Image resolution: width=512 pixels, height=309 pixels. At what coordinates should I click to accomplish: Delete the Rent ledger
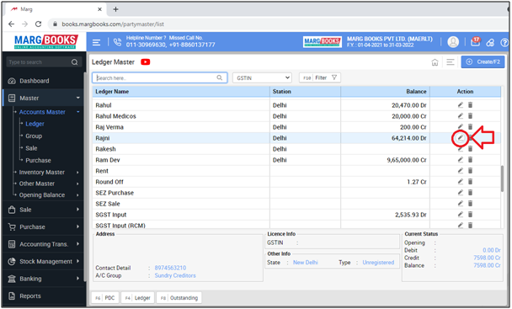click(470, 171)
